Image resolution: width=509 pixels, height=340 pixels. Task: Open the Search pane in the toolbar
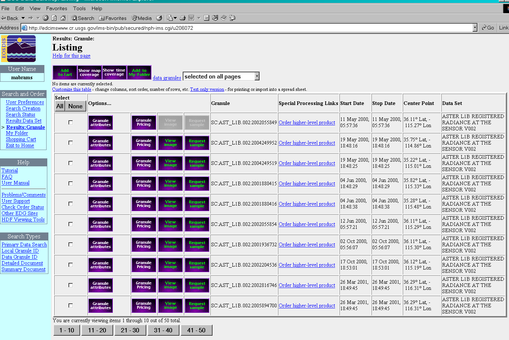pyautogui.click(x=83, y=18)
